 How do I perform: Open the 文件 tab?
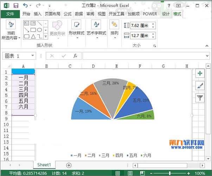10,14
